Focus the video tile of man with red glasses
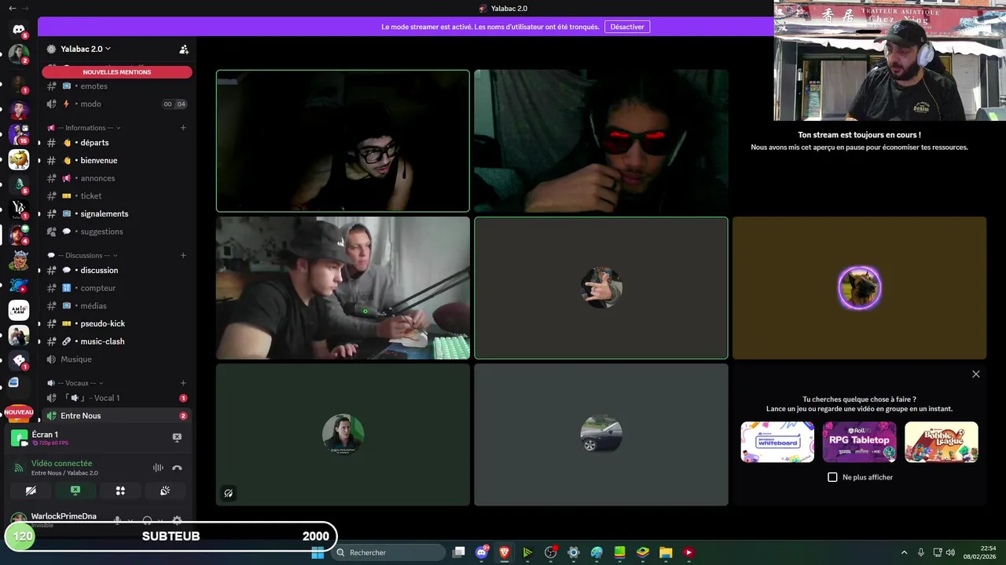The width and height of the screenshot is (1006, 565). pos(601,141)
